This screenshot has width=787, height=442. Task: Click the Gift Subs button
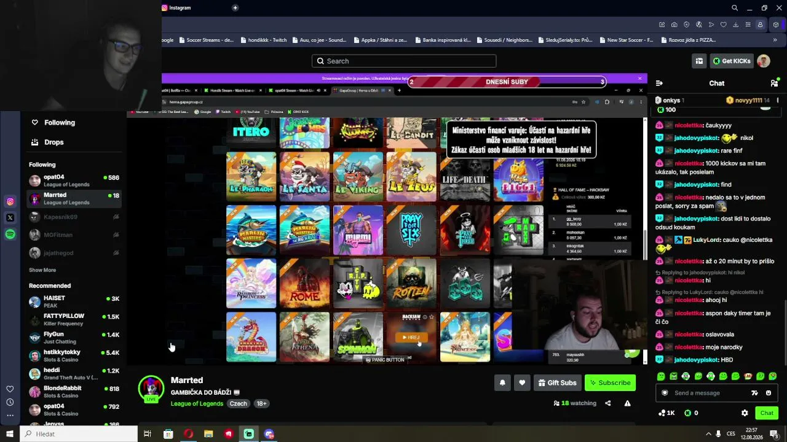point(557,382)
